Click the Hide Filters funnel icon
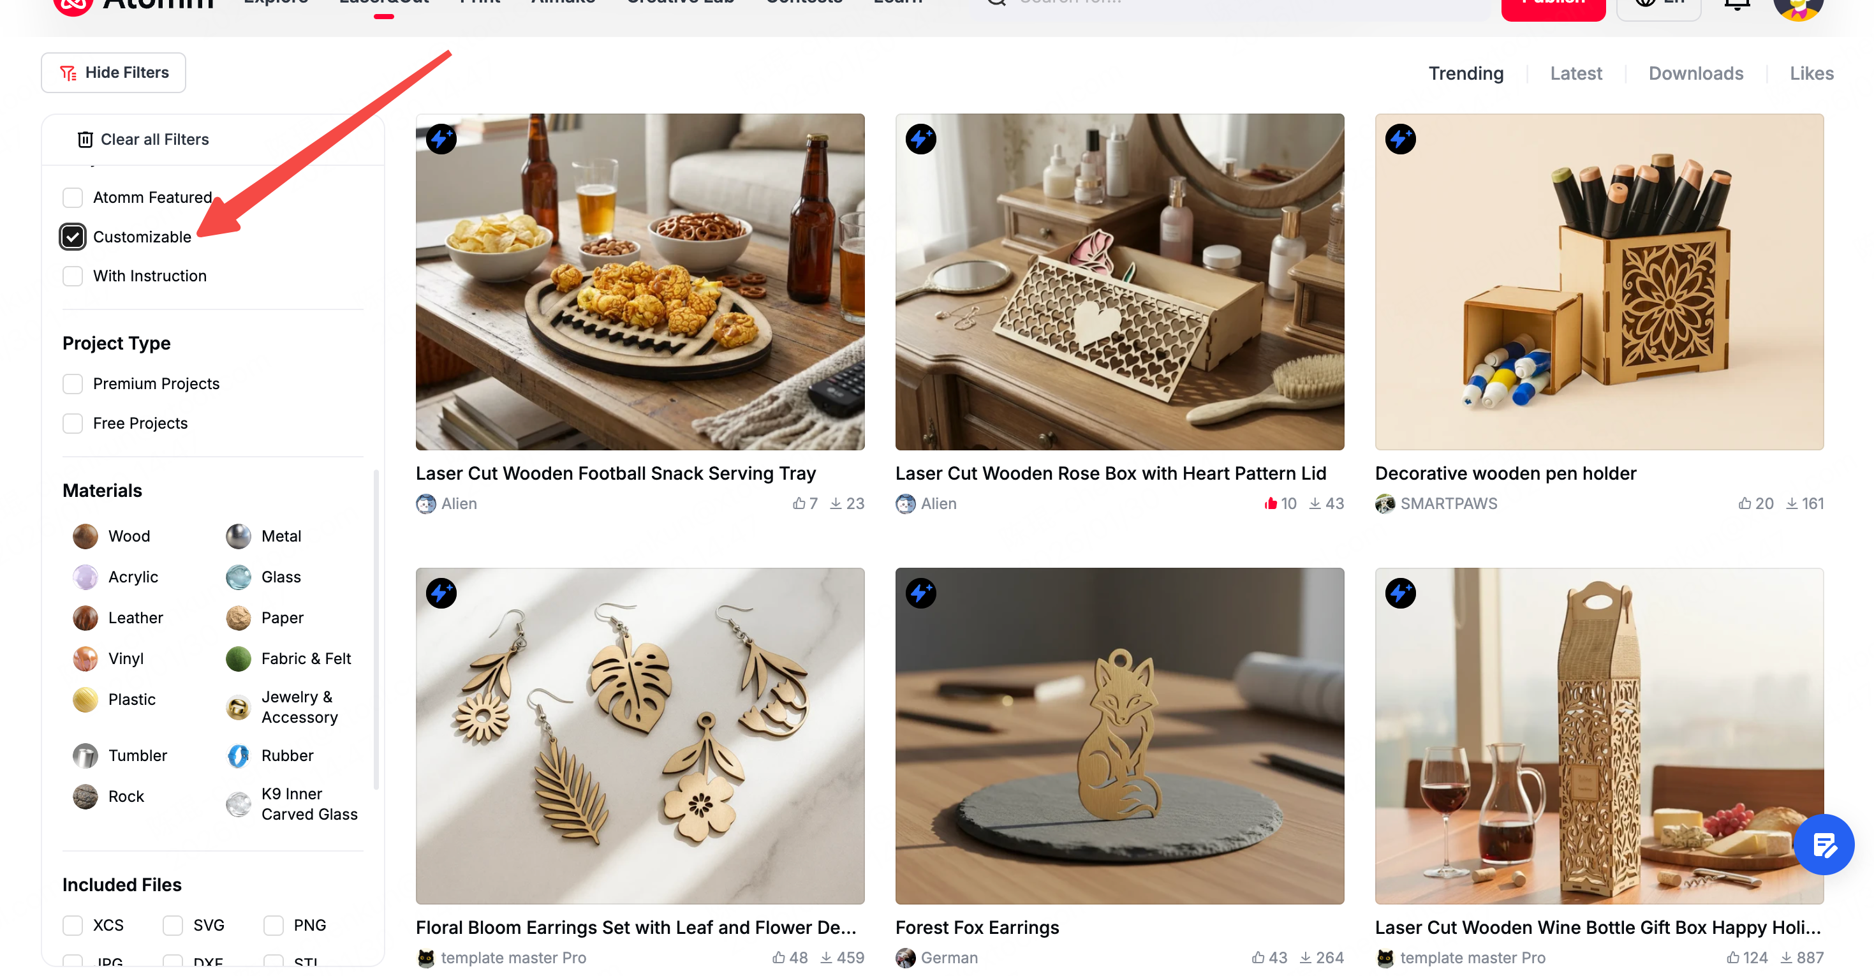 pos(68,73)
